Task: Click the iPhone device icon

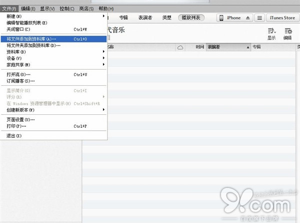Action: (221, 18)
